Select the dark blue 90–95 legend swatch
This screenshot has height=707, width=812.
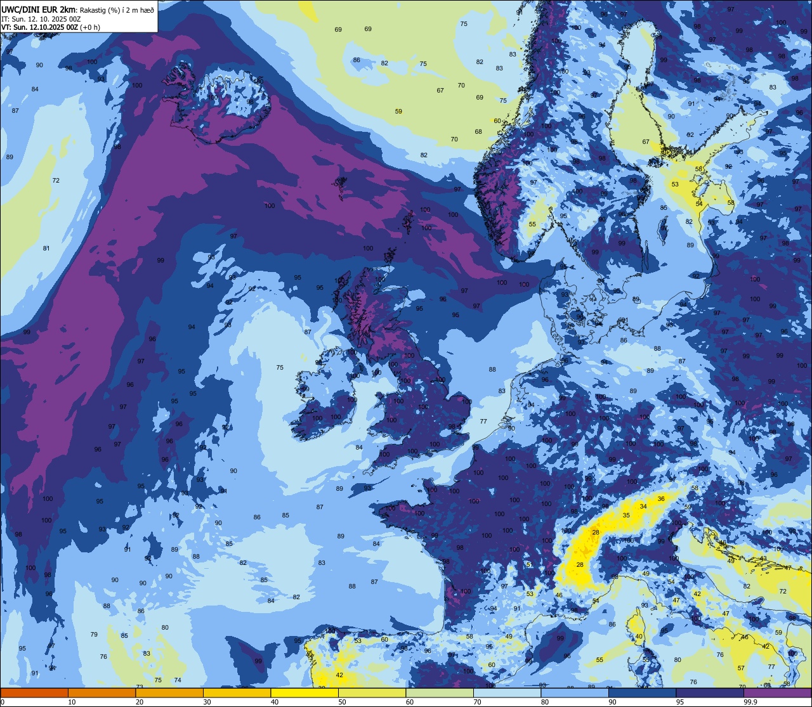pos(643,692)
